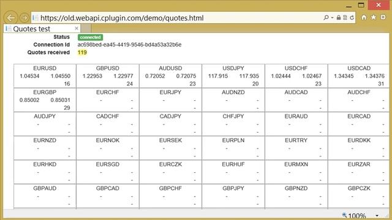This screenshot has width=392, height=220.
Task: Click USDCAD spread value 31
Action: click(x=381, y=84)
